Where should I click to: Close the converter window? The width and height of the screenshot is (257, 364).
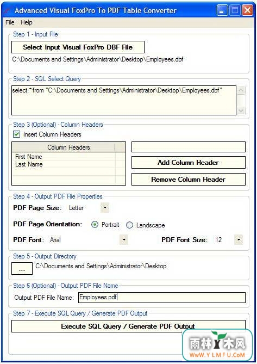click(247, 10)
